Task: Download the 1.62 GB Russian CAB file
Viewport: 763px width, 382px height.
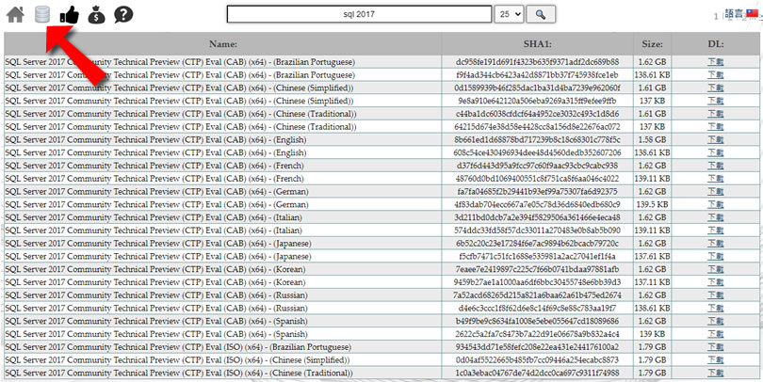Action: 715,295
